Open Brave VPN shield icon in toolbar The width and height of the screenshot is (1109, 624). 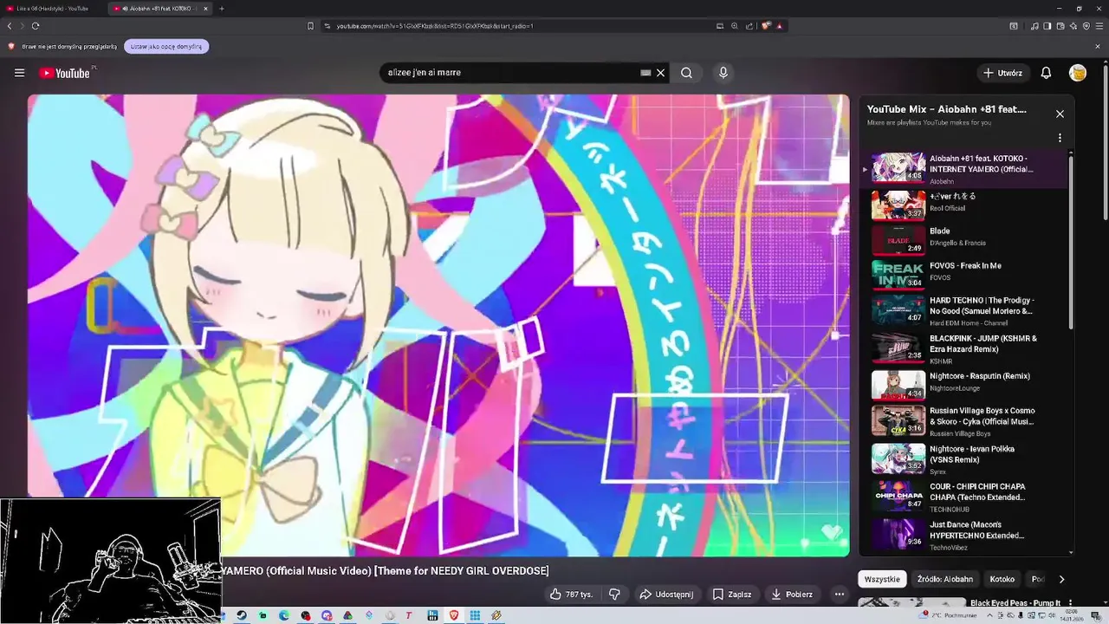1086,26
